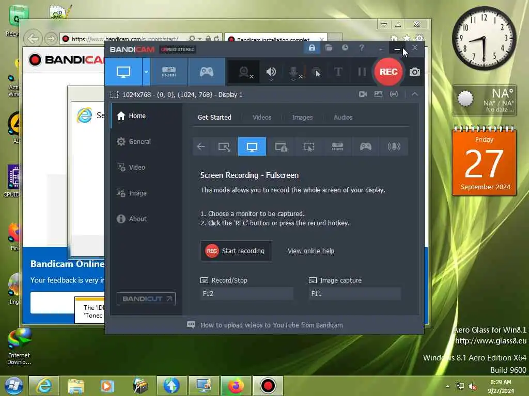Open the help question mark icon

[x=362, y=48]
